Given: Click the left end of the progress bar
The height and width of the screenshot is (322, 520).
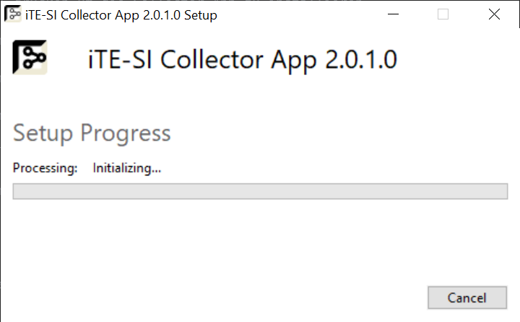Looking at the screenshot, I should [x=17, y=191].
